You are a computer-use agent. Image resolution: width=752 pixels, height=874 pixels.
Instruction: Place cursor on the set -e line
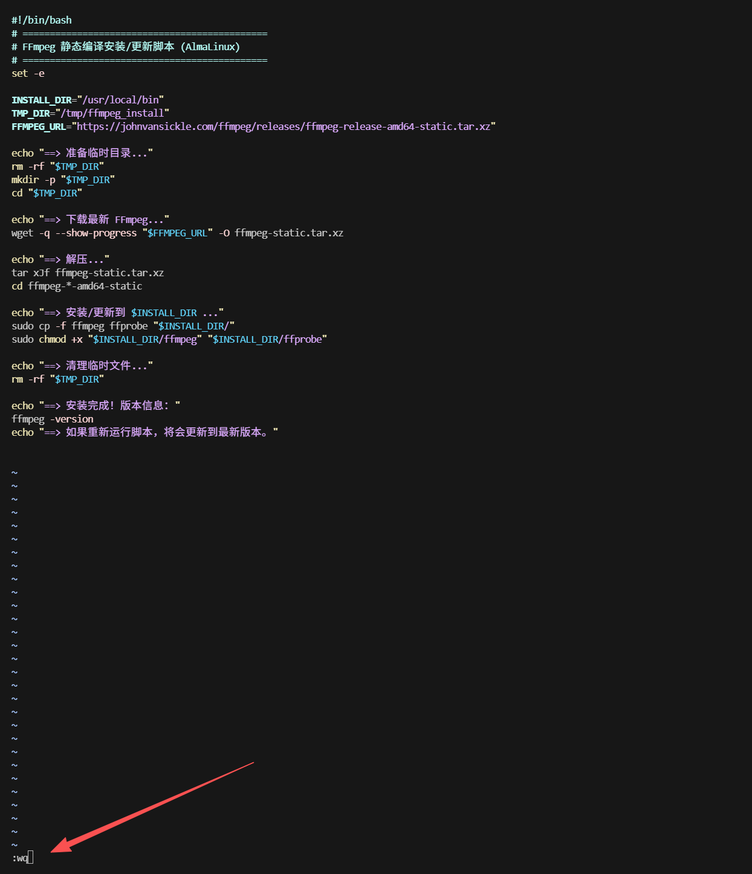tap(28, 73)
